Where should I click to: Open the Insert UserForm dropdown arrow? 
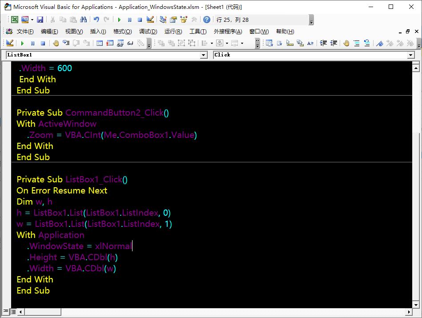coord(32,20)
